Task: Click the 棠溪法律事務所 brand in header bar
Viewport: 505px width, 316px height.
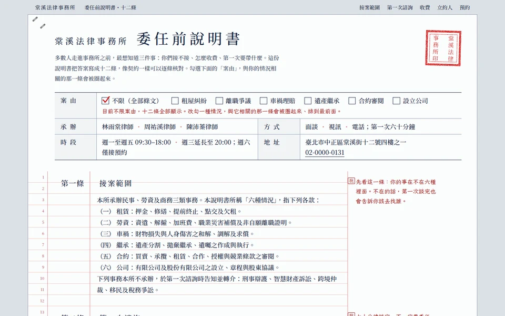Action: point(55,7)
